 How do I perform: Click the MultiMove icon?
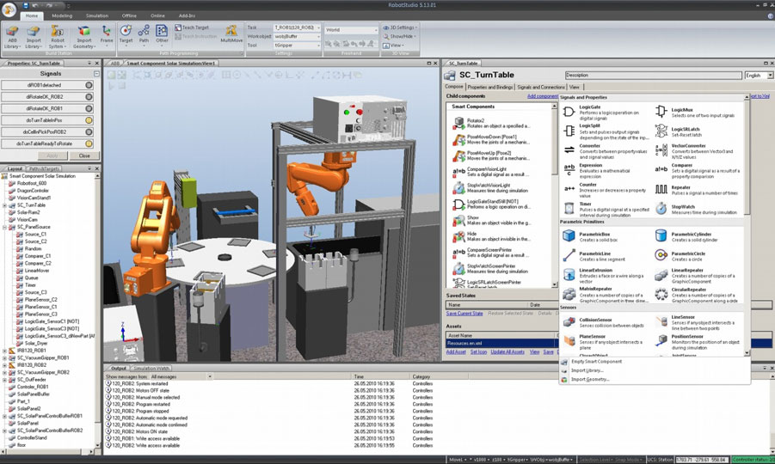[231, 32]
